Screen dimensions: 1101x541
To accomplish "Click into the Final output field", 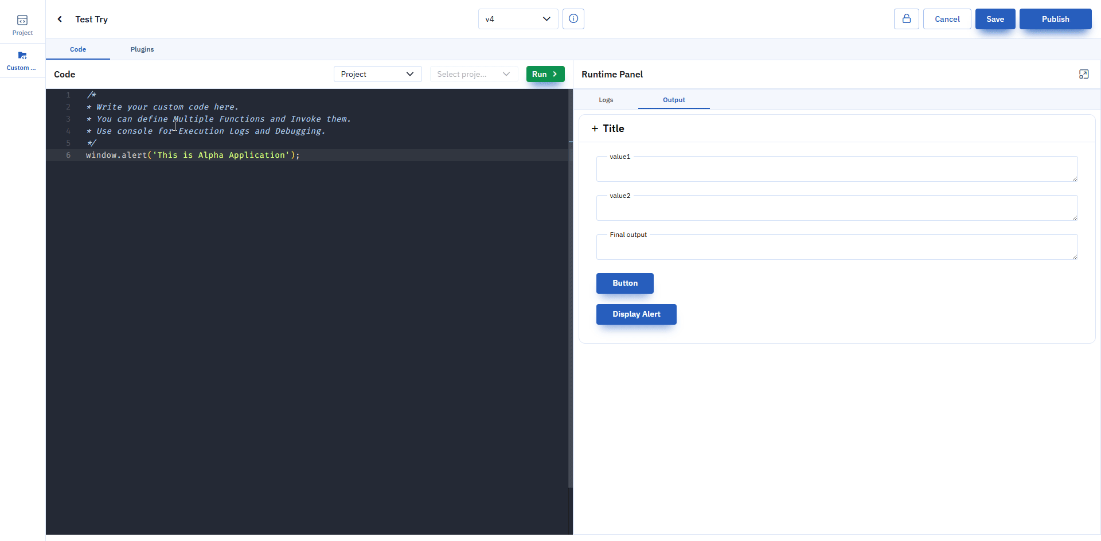I will (837, 247).
